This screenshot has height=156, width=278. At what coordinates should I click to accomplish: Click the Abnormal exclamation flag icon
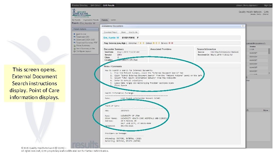tap(138, 43)
